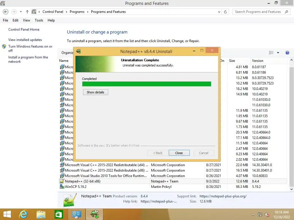
Task: Click the WinSCP program icon in list
Action: [62, 186]
